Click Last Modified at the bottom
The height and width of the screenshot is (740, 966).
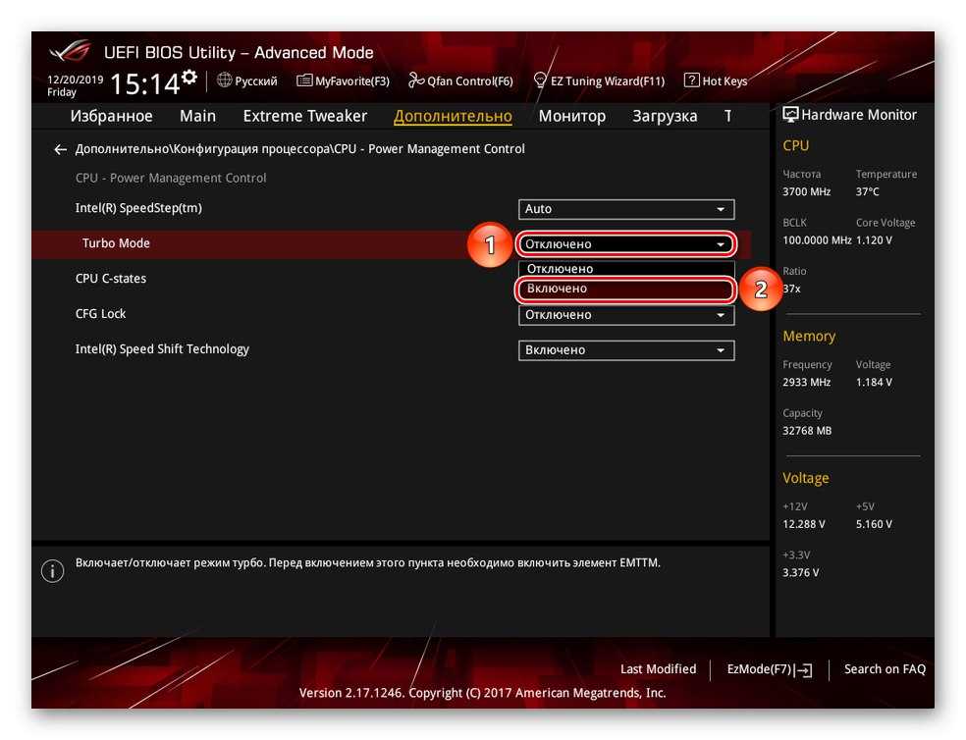[x=658, y=669]
